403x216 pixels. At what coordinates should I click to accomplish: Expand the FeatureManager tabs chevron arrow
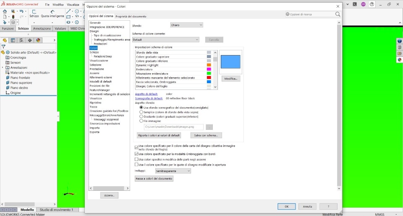[54, 40]
